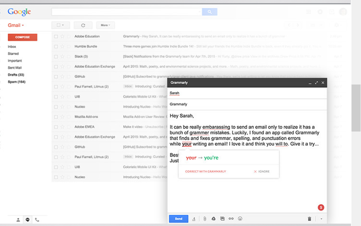This screenshot has width=361, height=226.
Task: Star the first GitHub email
Action: 62,76
